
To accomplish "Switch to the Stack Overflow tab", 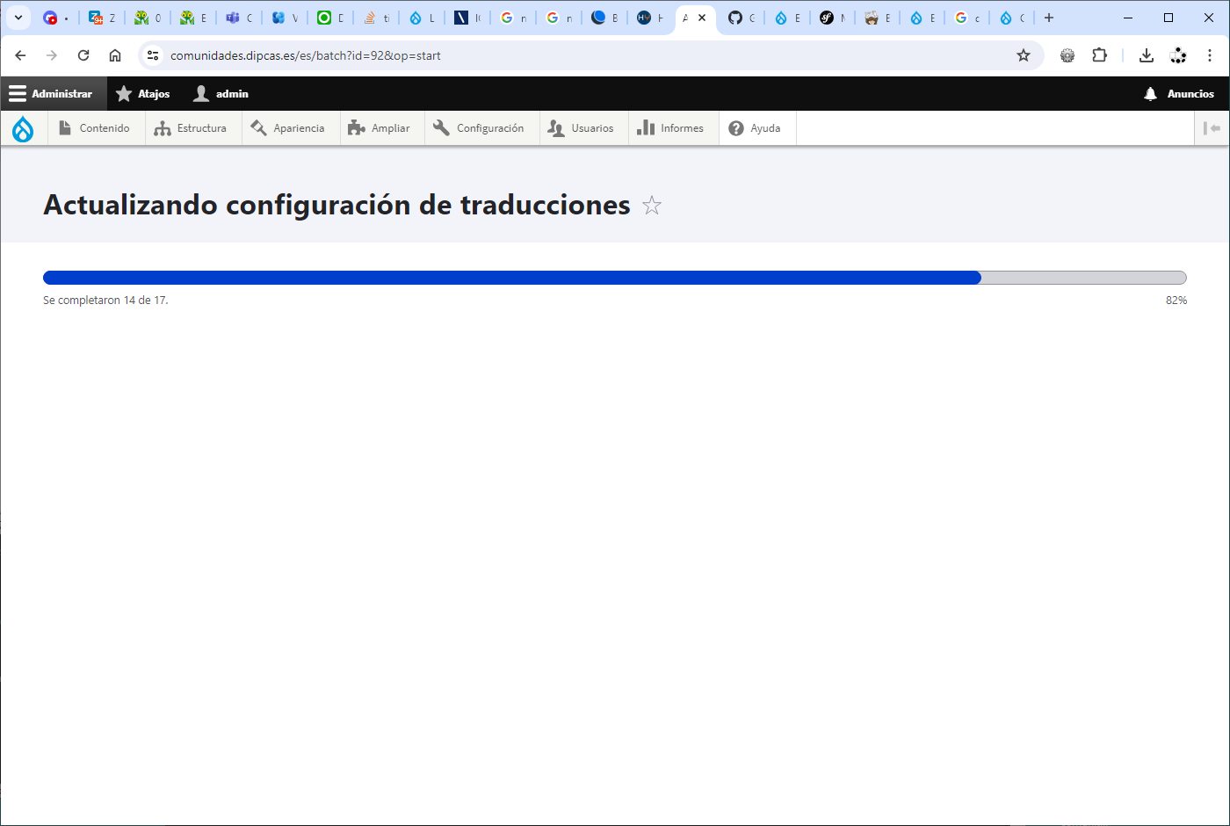I will coord(376,18).
